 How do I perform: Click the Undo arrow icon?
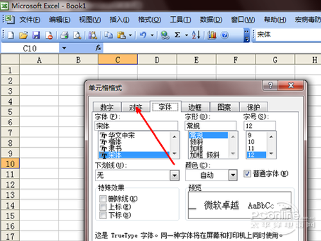click(143, 35)
